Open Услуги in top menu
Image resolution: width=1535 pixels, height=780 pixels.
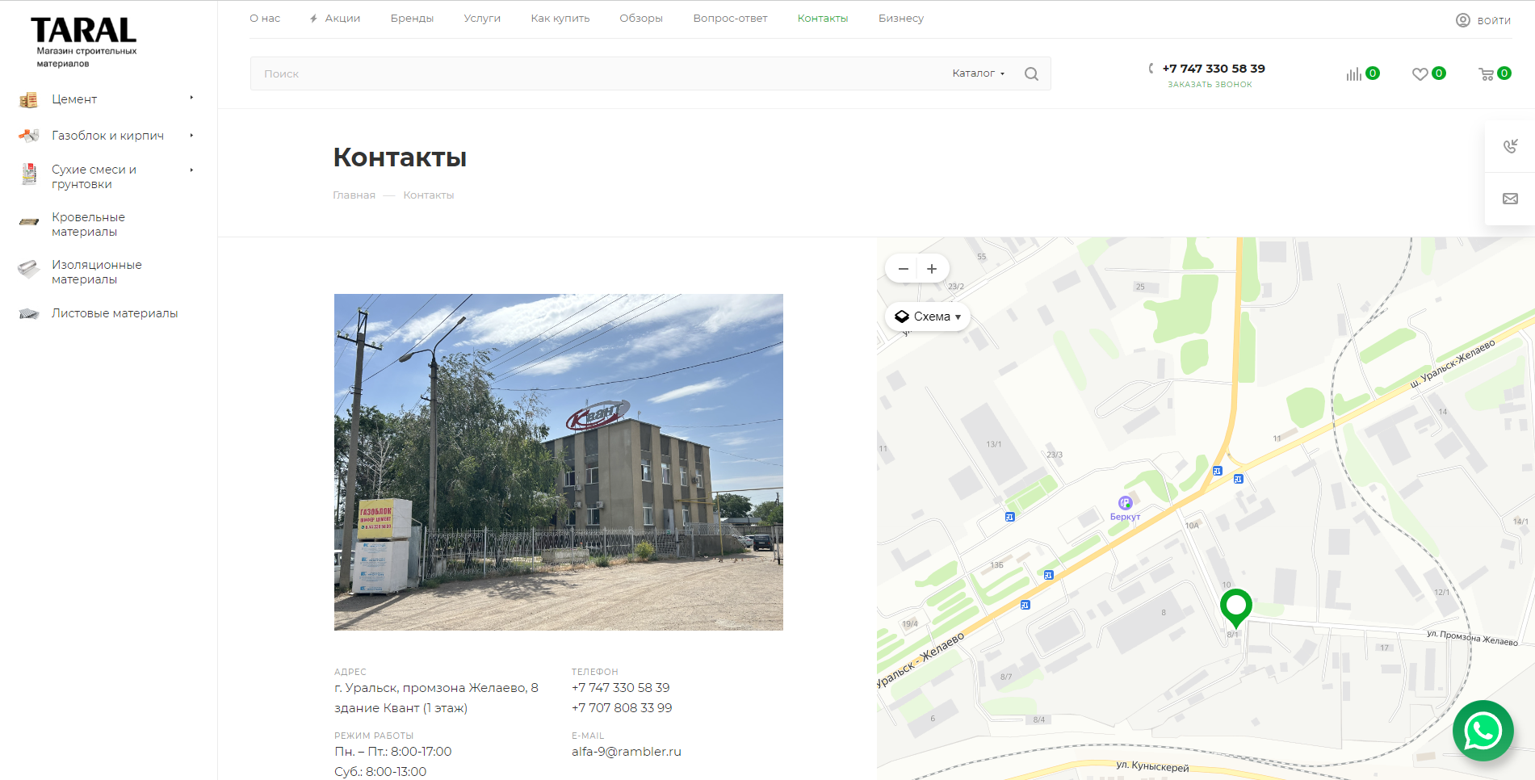point(482,19)
